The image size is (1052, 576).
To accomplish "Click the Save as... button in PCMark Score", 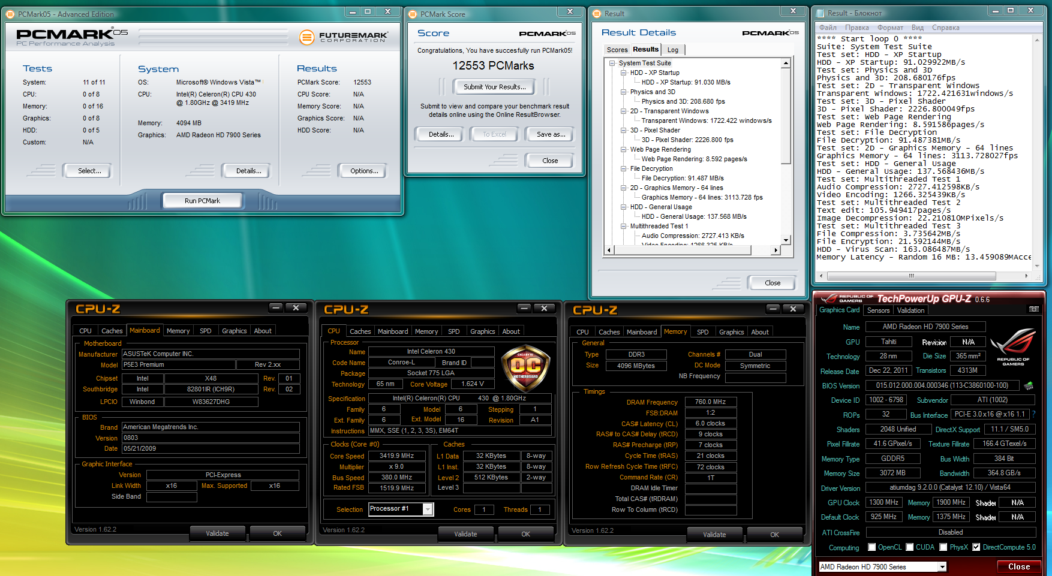I will pos(551,134).
